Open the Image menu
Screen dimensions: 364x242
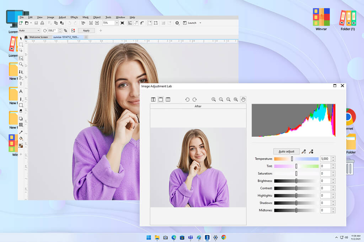pyautogui.click(x=50, y=17)
